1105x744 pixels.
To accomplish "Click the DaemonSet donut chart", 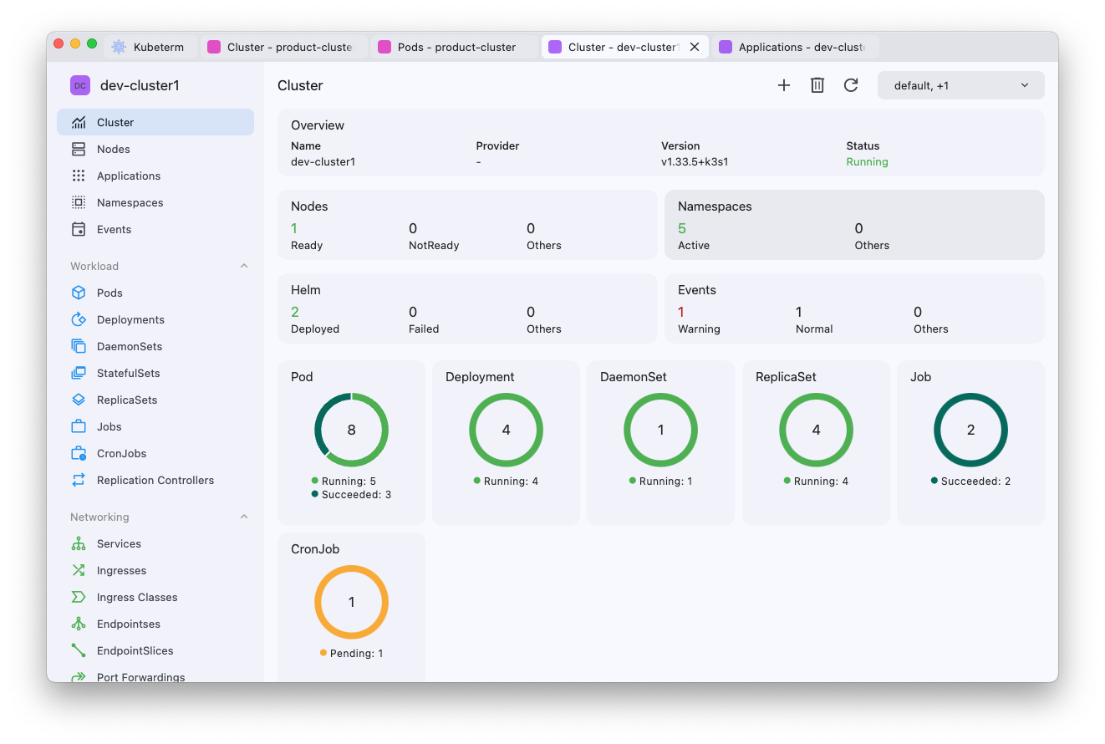I will point(661,430).
